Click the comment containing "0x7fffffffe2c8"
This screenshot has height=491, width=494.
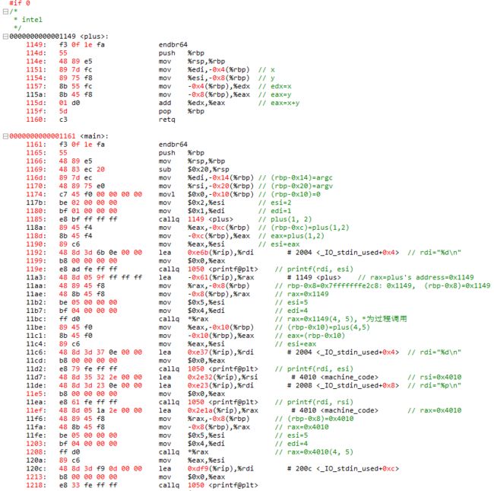coord(382,286)
